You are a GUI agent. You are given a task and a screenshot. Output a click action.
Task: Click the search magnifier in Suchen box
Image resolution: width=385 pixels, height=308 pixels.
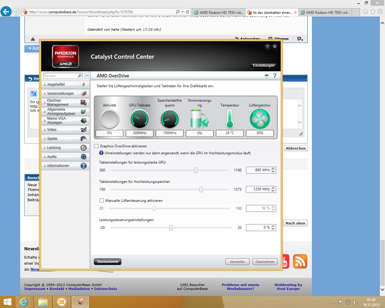tap(80, 76)
